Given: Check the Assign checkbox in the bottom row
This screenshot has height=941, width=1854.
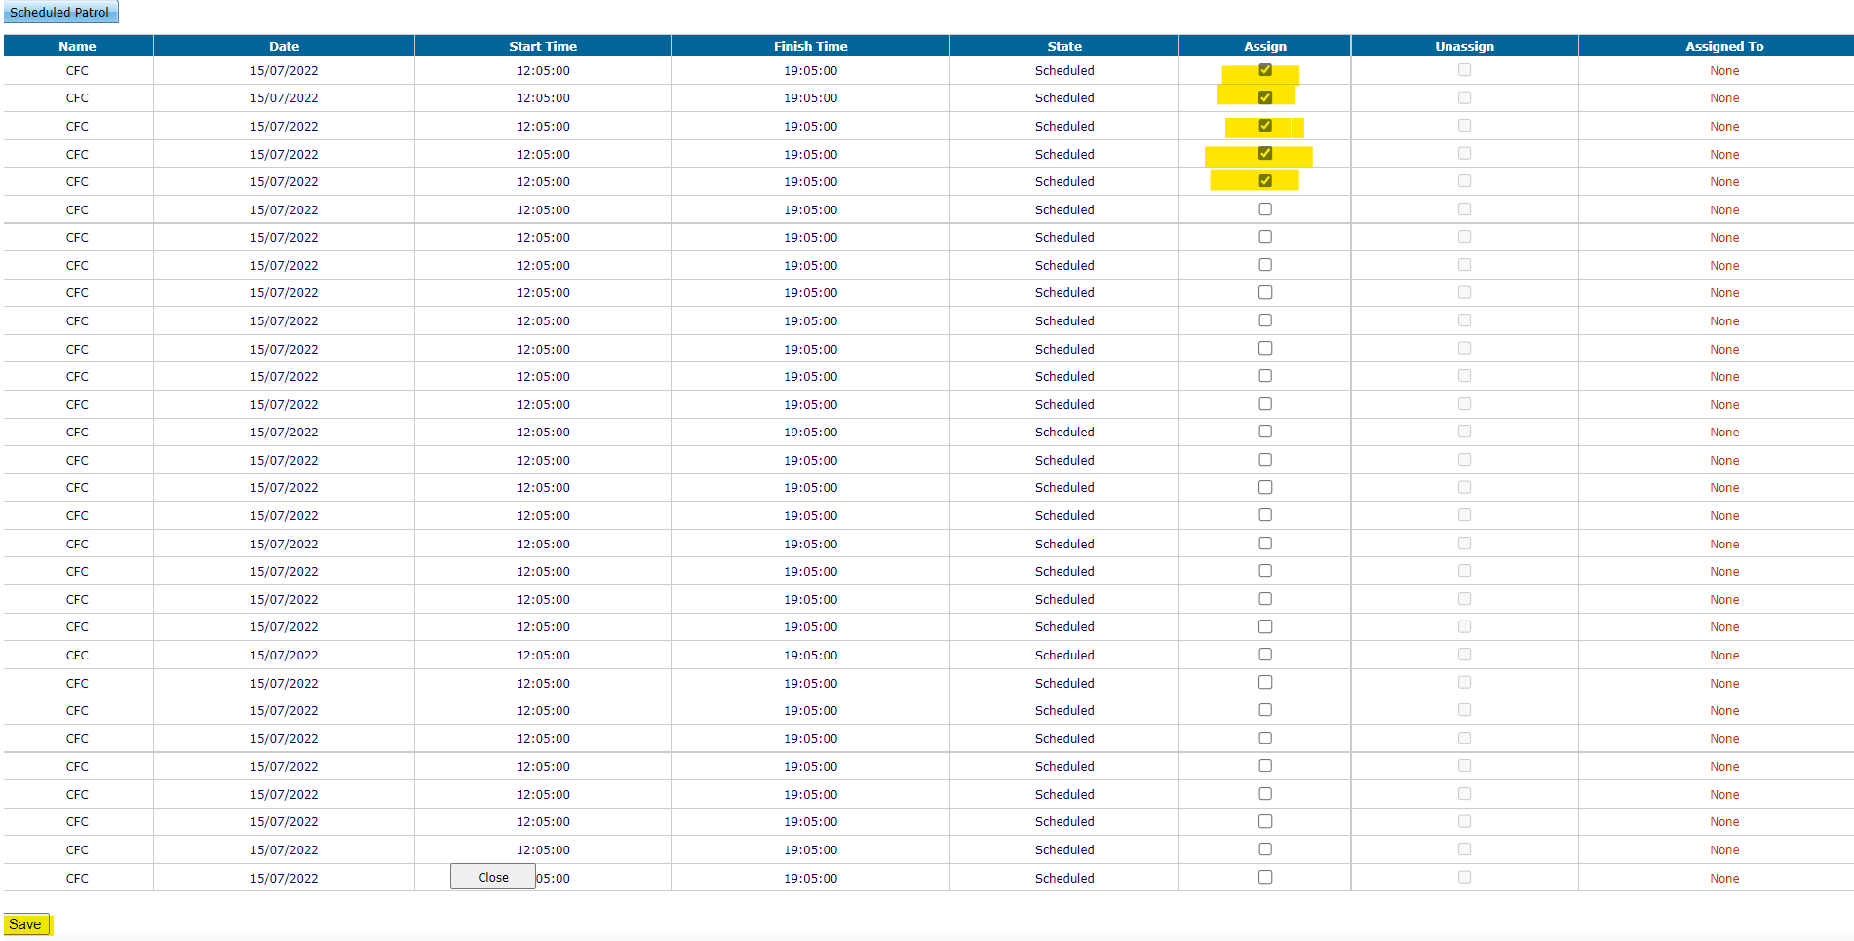Looking at the screenshot, I should pyautogui.click(x=1265, y=877).
